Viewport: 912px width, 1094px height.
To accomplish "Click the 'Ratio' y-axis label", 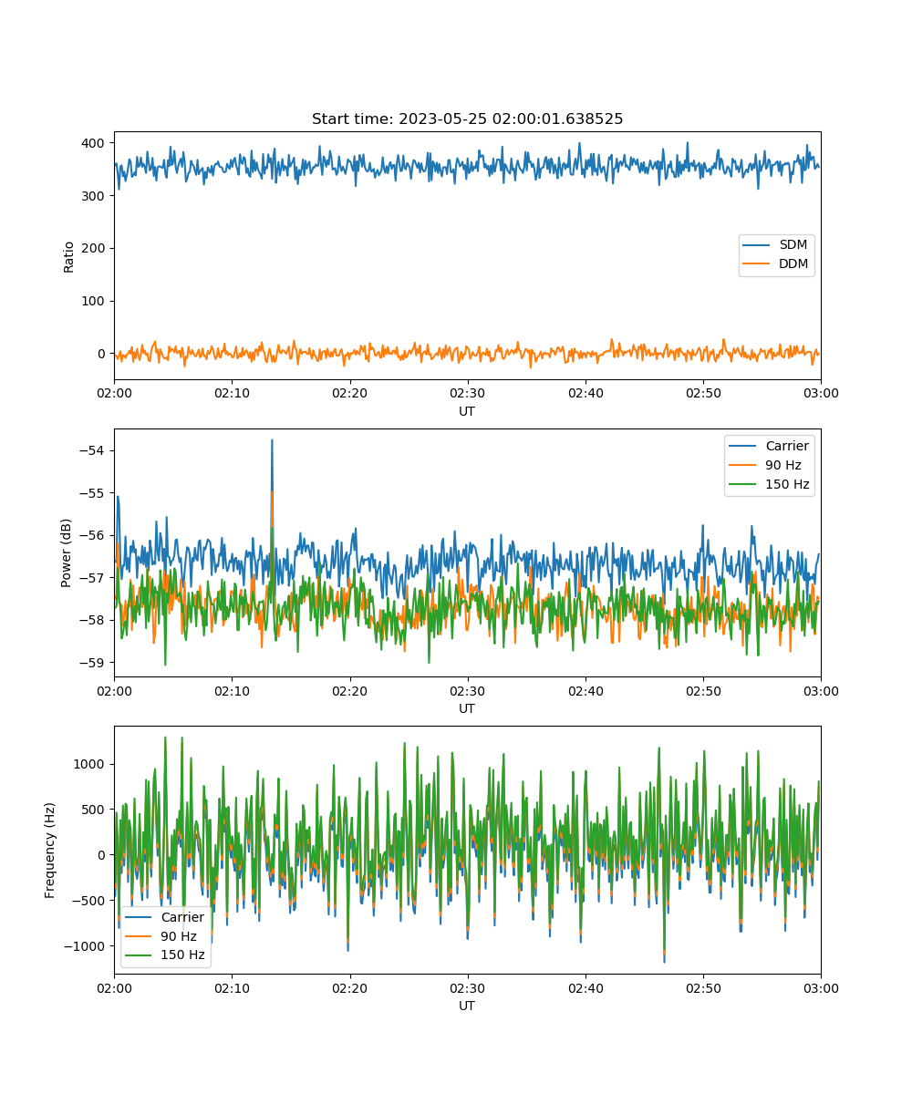I will click(69, 255).
